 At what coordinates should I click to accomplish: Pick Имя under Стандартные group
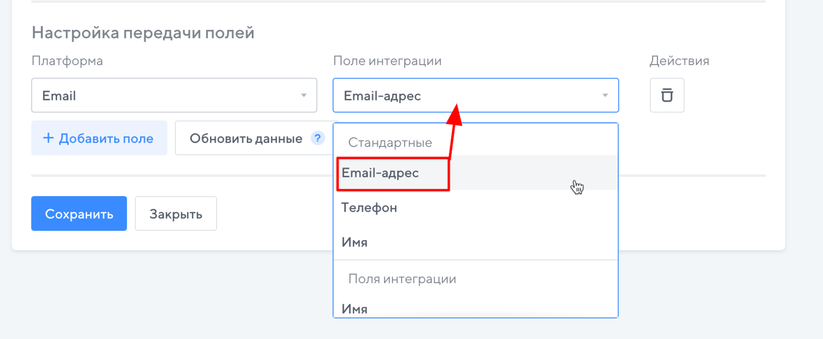point(355,242)
